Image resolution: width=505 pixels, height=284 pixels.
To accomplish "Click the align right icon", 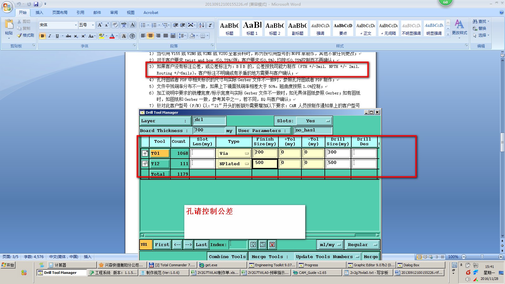I will (158, 36).
